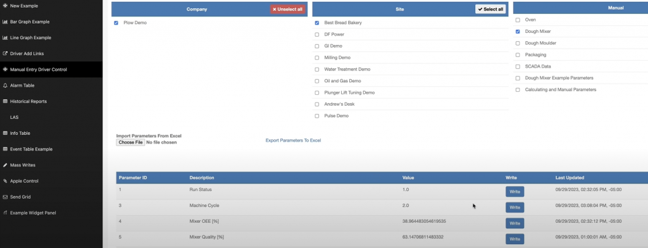Image resolution: width=648 pixels, height=248 pixels.
Task: Uncheck the Dough Mixer manual checkbox
Action: [518, 32]
